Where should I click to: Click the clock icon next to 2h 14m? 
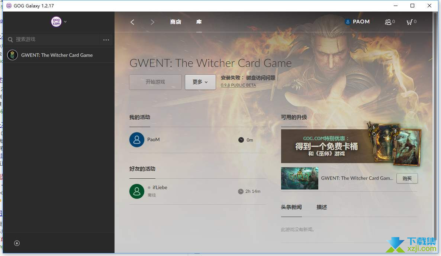point(241,191)
